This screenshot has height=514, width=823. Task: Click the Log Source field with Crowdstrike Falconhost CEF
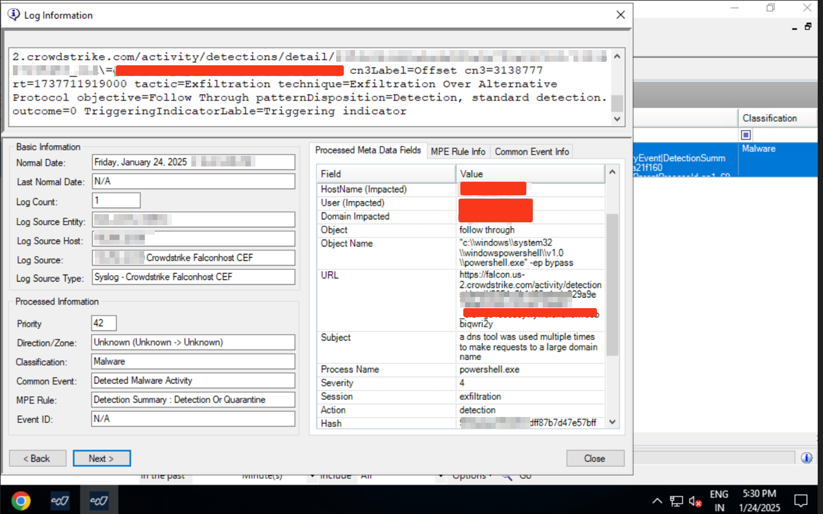[194, 258]
